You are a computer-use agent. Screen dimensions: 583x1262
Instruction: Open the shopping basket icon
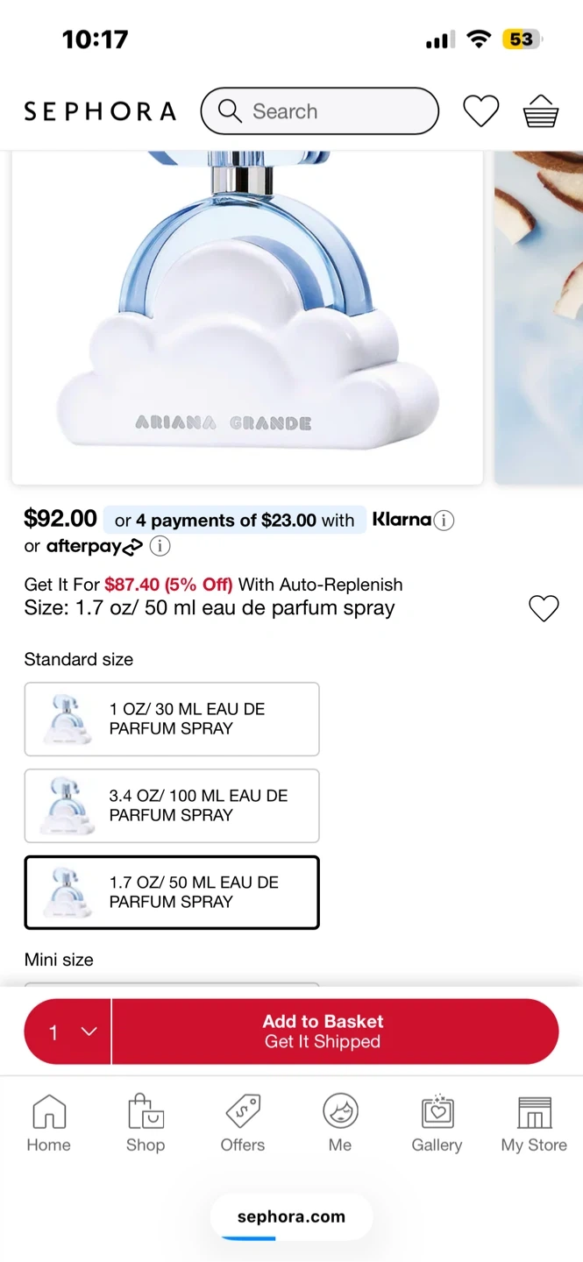[540, 111]
